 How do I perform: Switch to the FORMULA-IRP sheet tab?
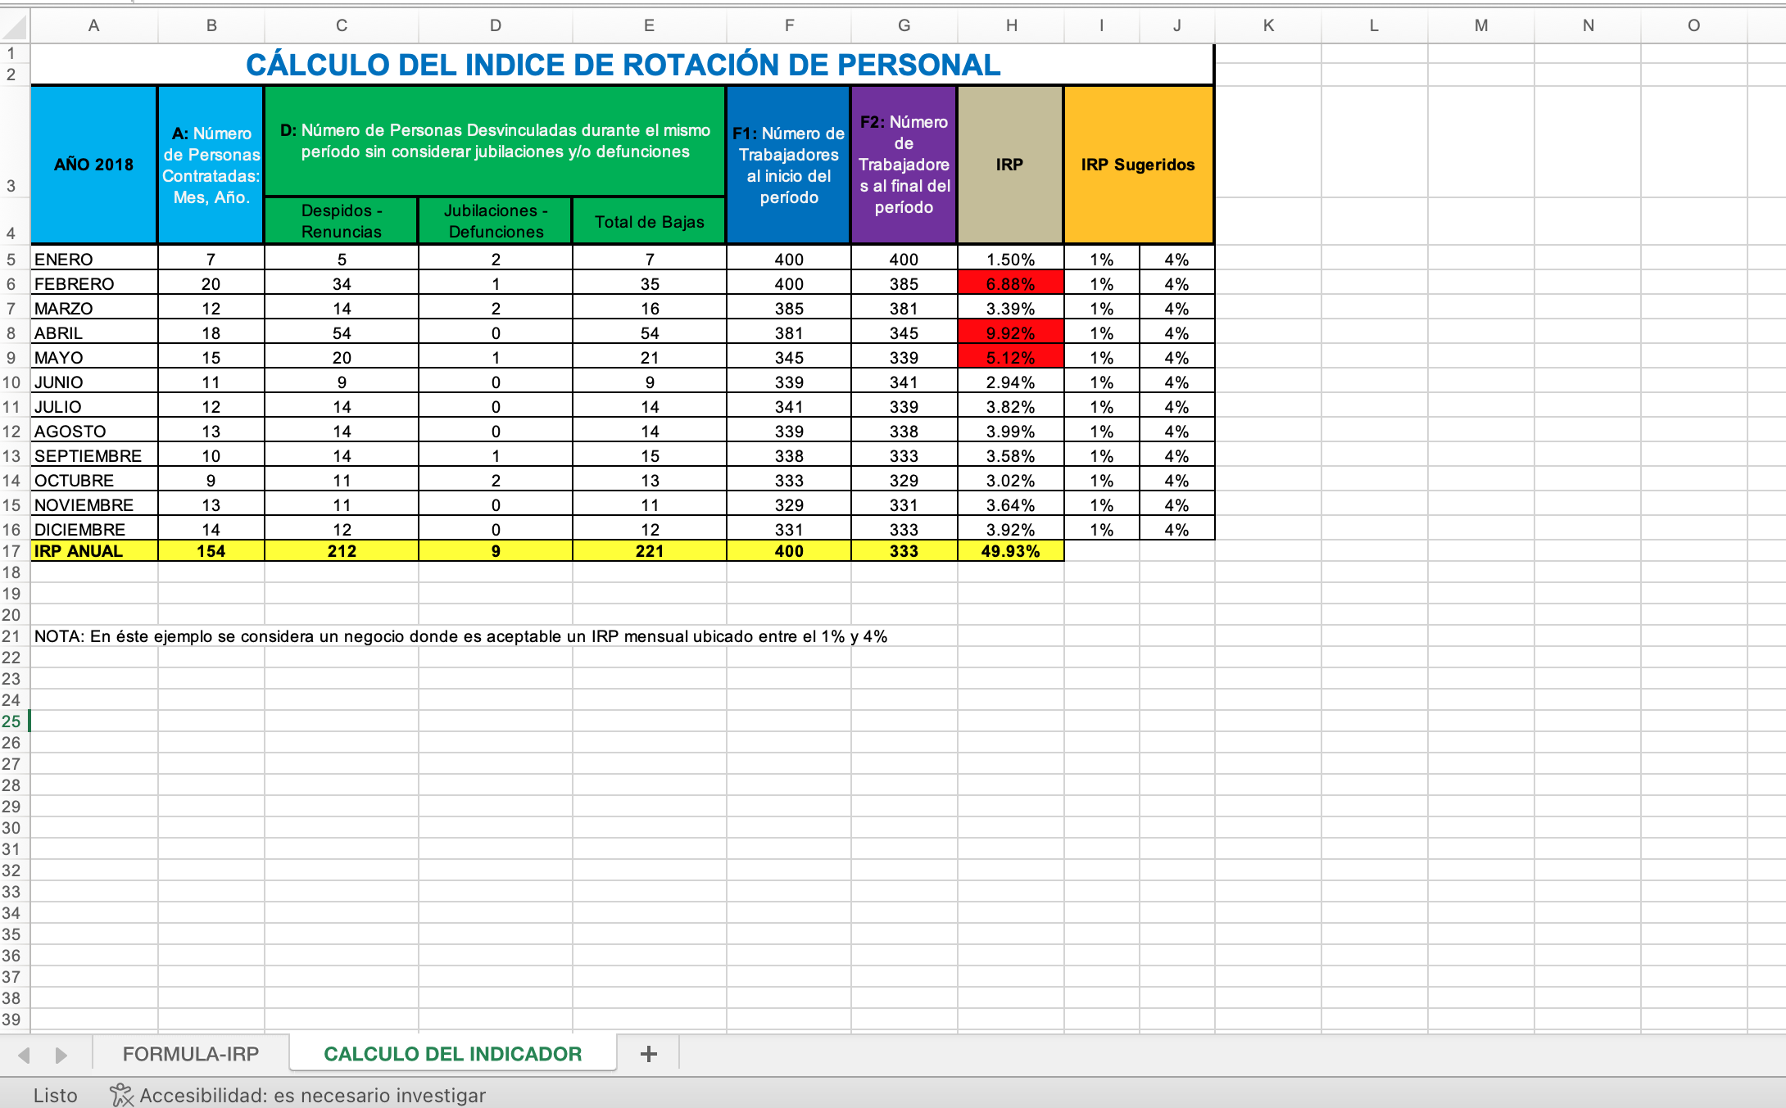[x=190, y=1054]
